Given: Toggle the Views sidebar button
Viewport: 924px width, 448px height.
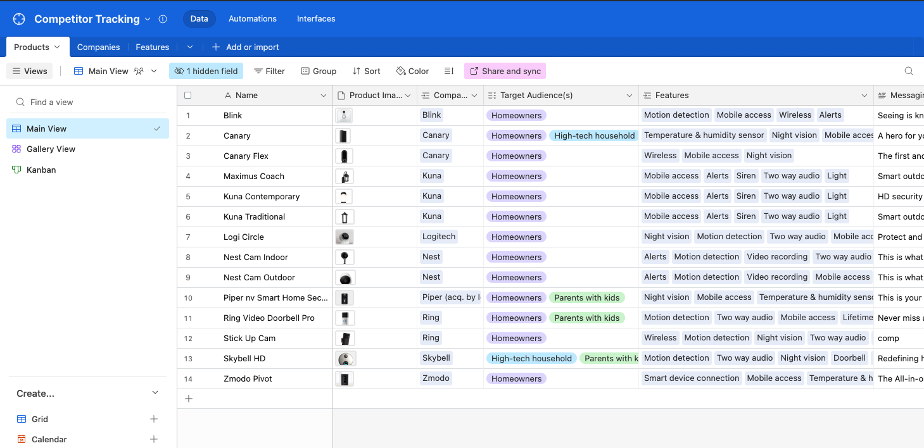Looking at the screenshot, I should (x=29, y=71).
